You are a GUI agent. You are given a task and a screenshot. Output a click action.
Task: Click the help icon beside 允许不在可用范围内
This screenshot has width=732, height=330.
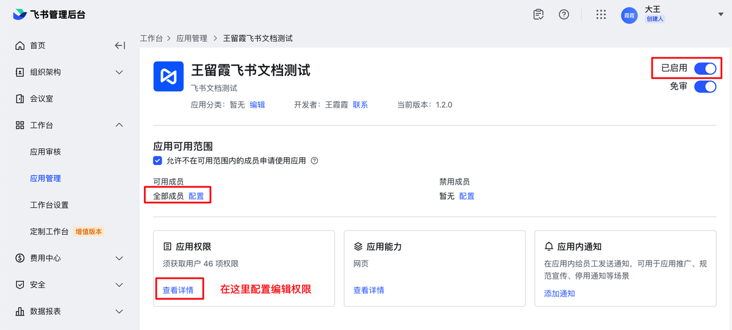[315, 161]
